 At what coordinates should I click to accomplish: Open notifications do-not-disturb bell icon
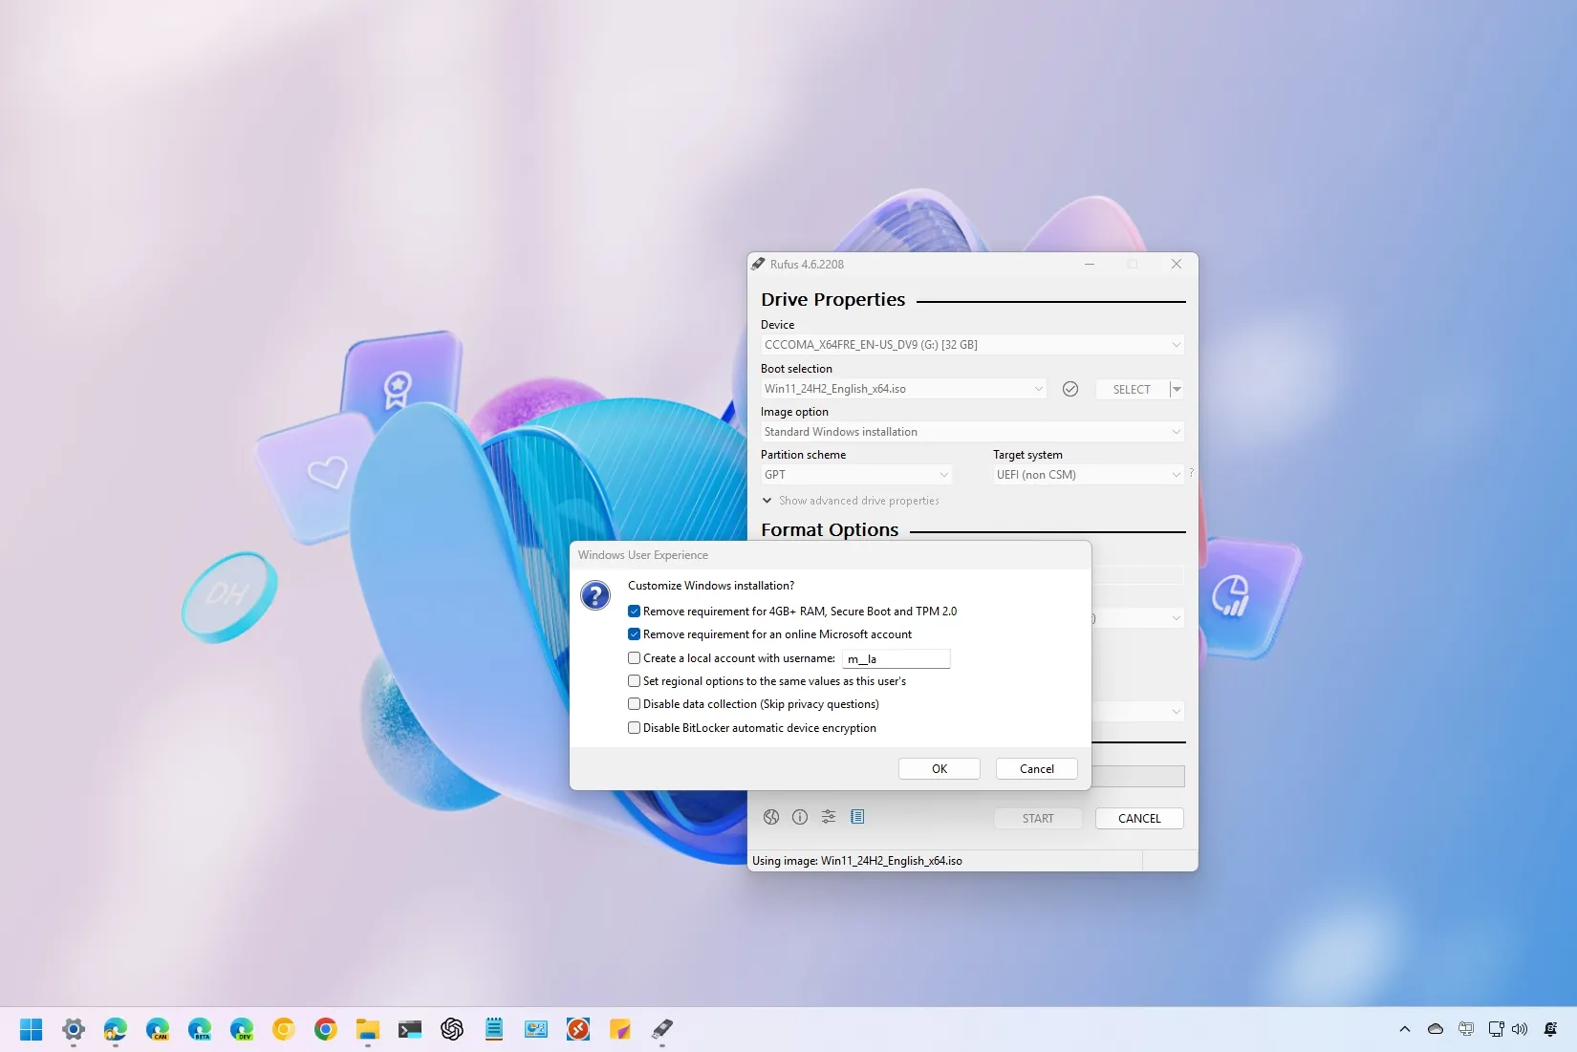[1550, 1029]
